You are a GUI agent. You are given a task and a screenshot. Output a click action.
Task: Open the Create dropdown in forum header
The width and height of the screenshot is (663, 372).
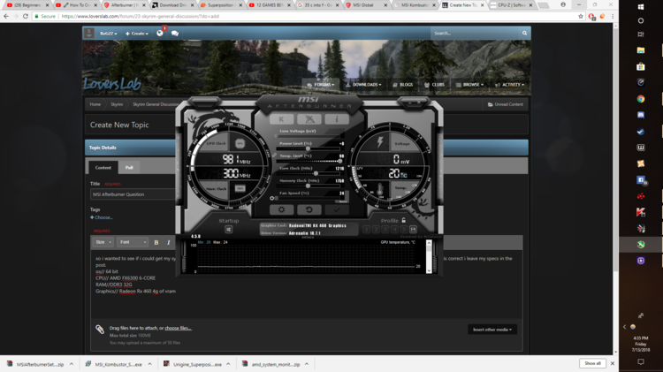136,34
